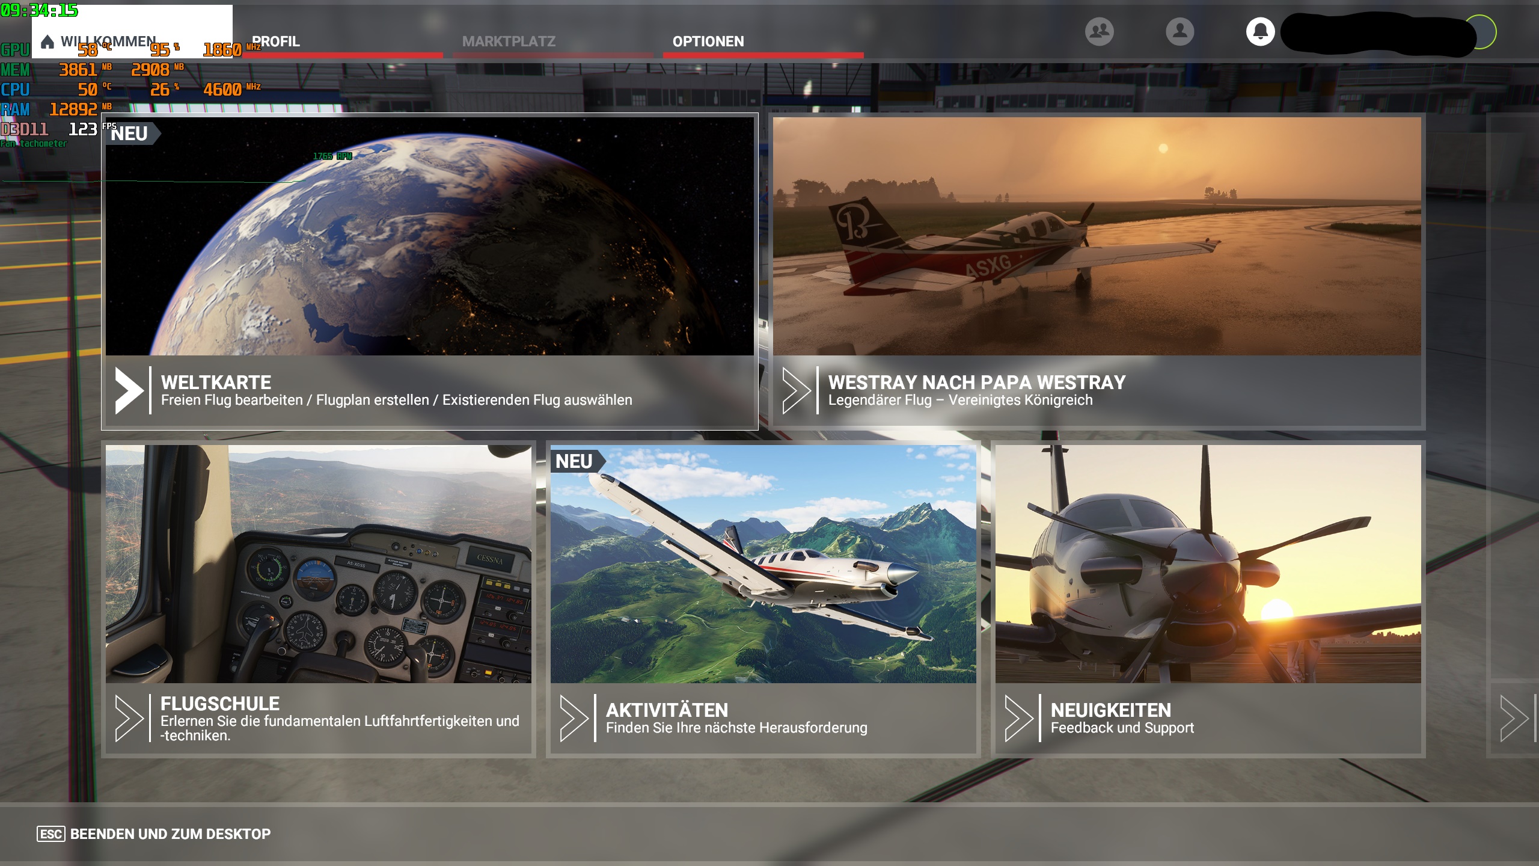Click the Westray flight arrow icon
The width and height of the screenshot is (1539, 866).
(796, 391)
